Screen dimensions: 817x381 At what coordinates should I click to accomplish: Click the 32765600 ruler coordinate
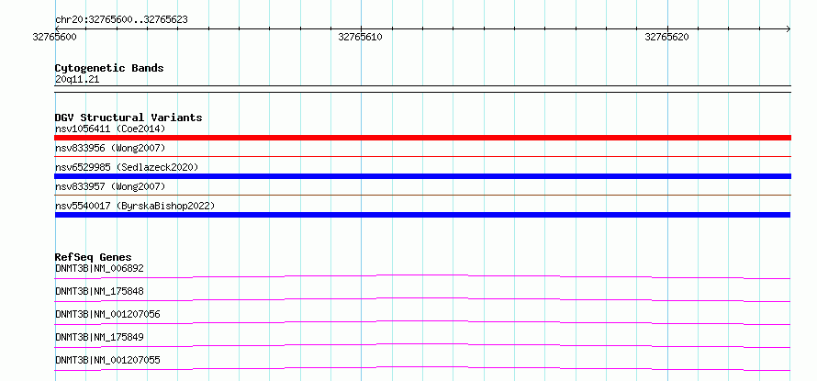[x=55, y=37]
